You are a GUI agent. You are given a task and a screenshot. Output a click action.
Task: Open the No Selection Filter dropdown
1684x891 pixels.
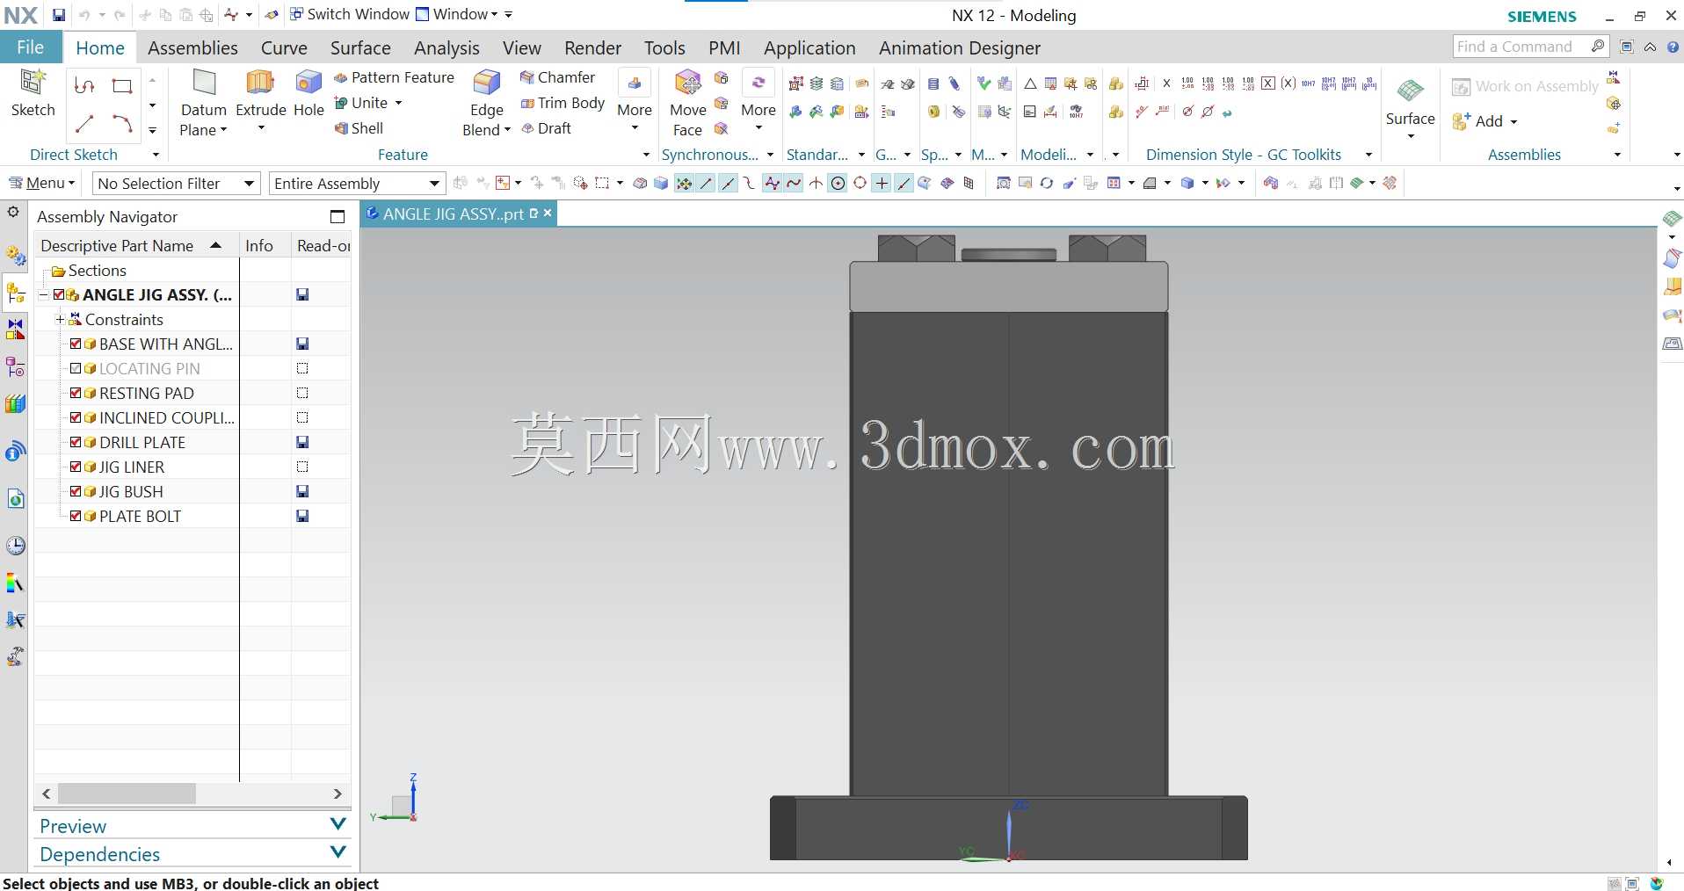pos(177,183)
